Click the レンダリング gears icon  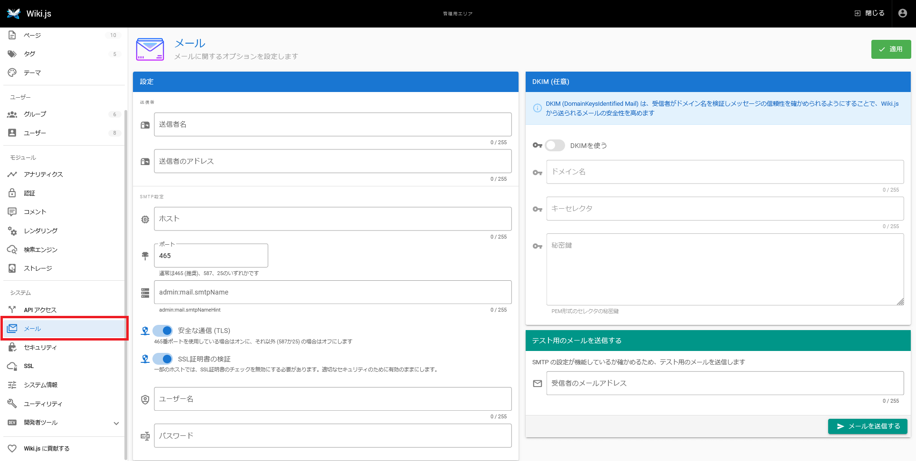click(x=12, y=230)
